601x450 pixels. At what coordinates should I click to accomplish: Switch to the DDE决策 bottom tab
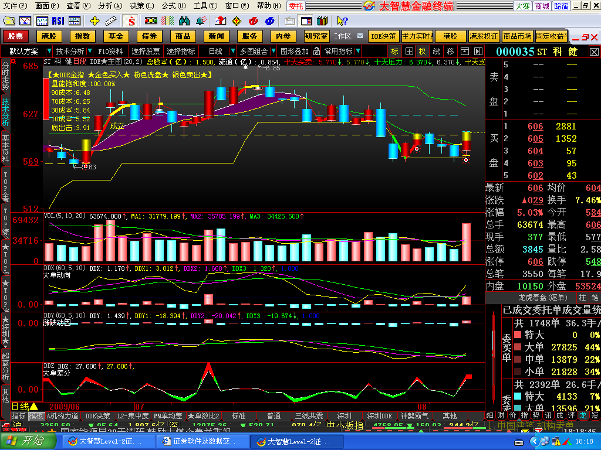[98, 416]
